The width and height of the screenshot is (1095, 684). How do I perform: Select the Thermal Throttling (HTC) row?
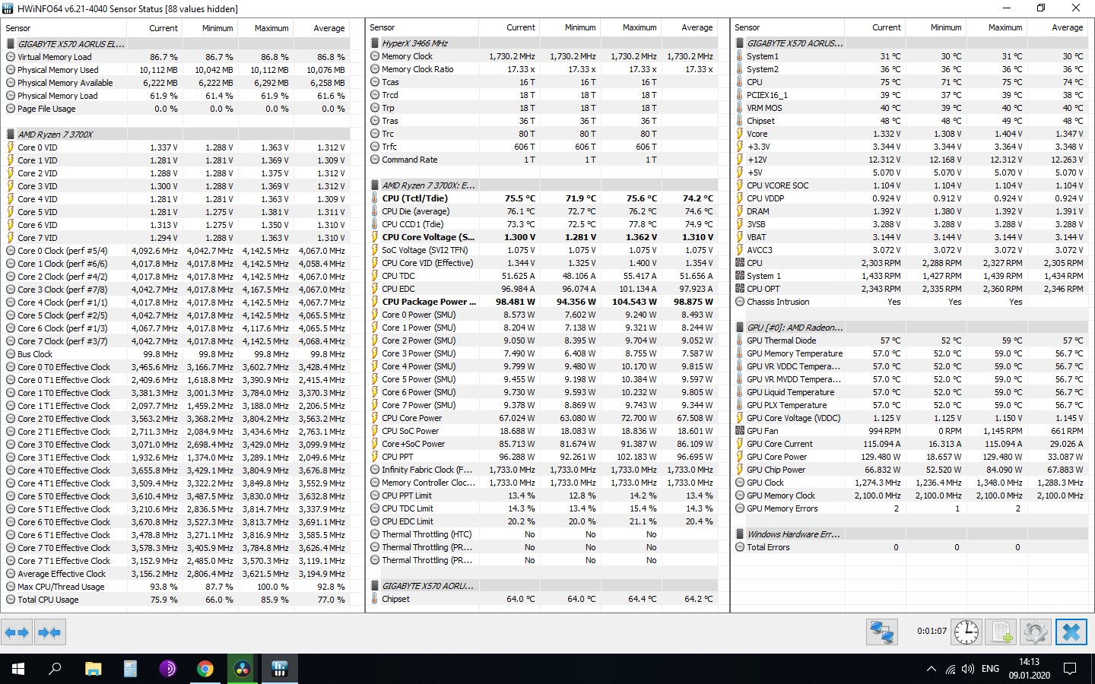pos(542,534)
